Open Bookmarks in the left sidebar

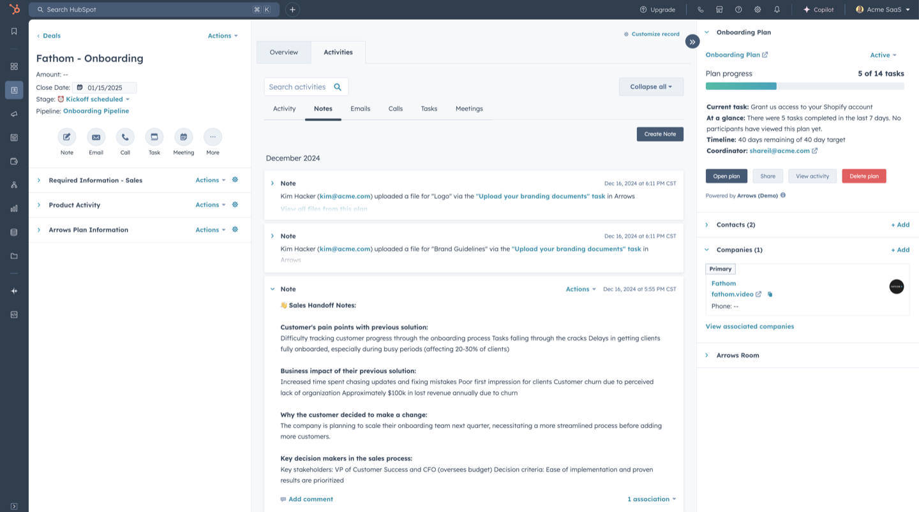click(x=14, y=31)
